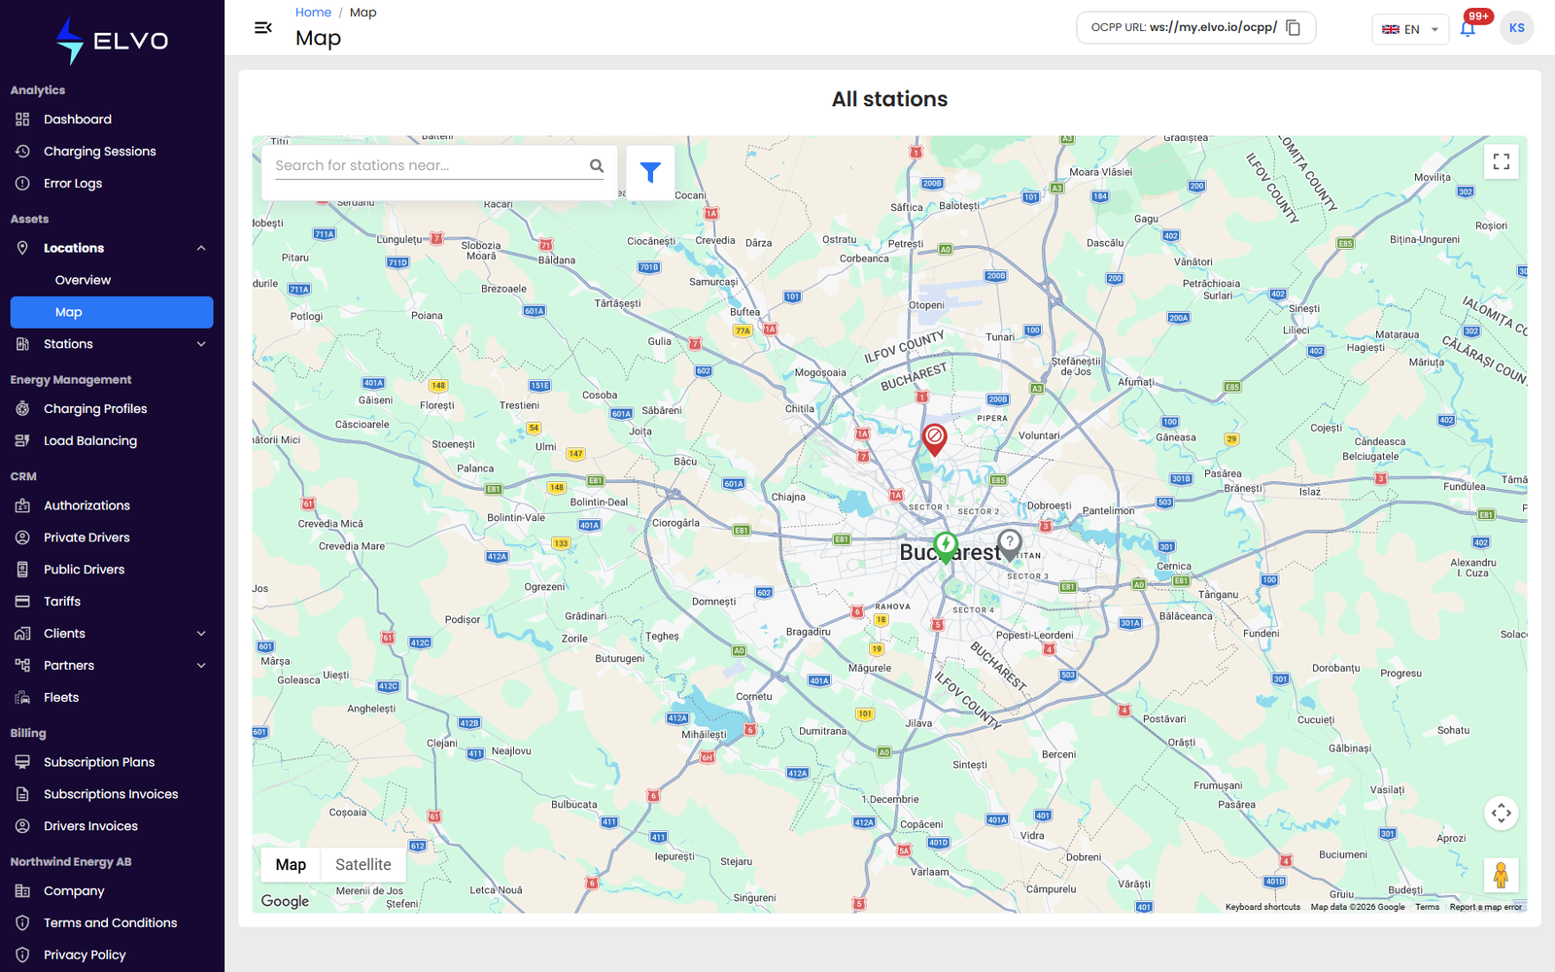The width and height of the screenshot is (1555, 972).
Task: Open map camera controls
Action: pos(1502,813)
